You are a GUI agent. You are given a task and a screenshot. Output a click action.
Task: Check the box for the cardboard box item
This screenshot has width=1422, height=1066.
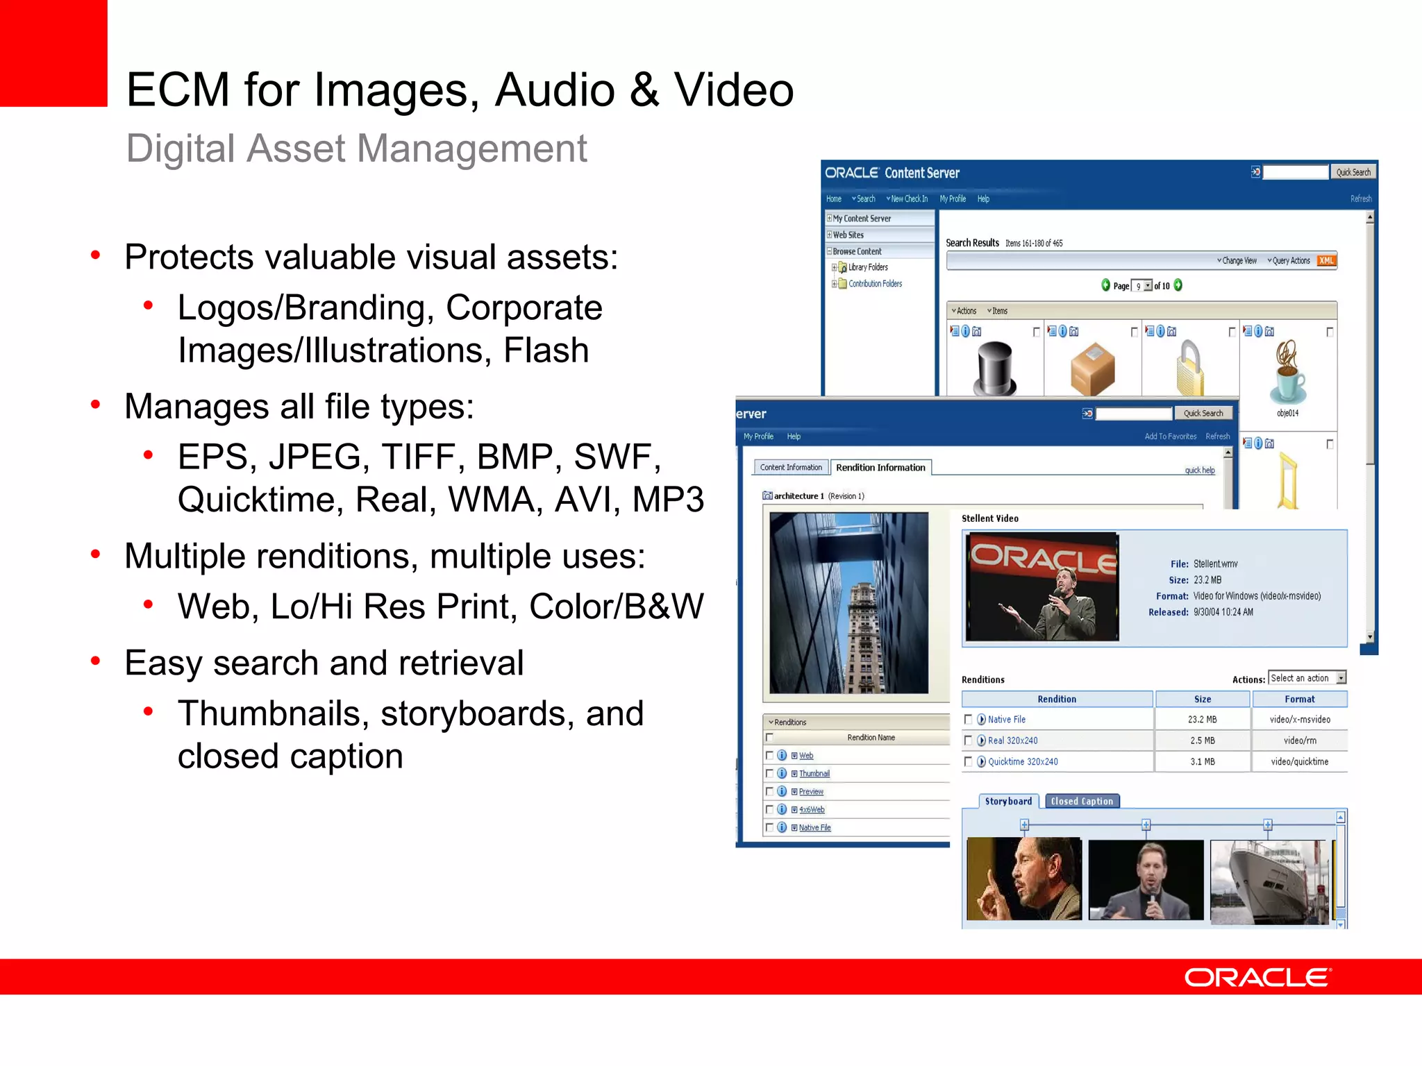click(x=1135, y=332)
